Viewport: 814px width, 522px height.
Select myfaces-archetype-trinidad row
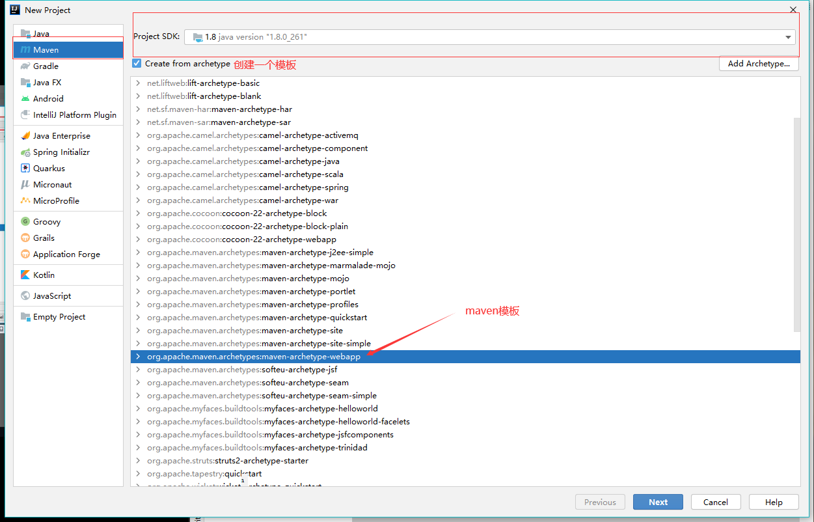465,448
